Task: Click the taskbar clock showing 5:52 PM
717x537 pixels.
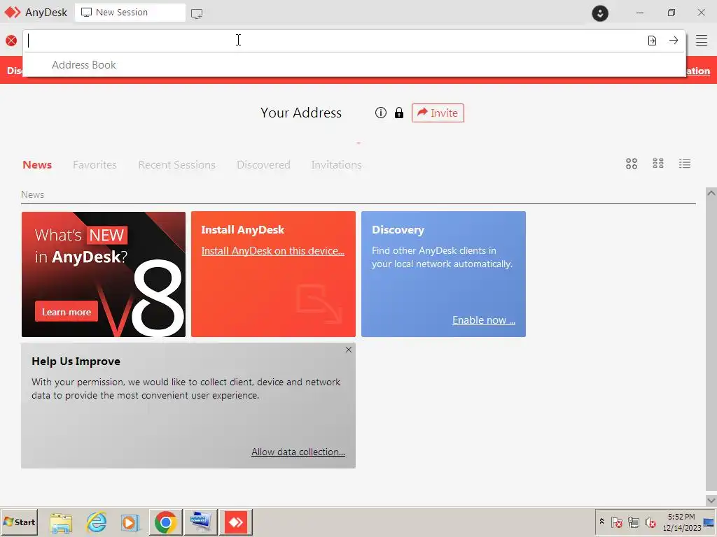Action: coord(681,522)
